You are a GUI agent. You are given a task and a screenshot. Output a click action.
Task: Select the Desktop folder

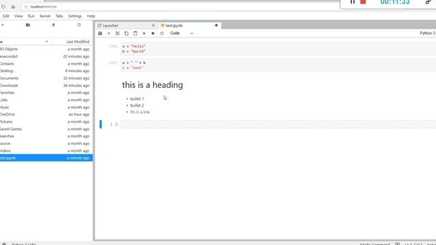pyautogui.click(x=46, y=71)
